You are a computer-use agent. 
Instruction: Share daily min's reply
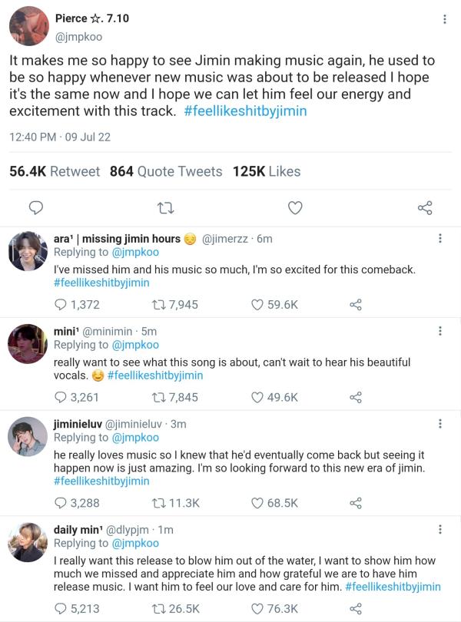click(x=356, y=608)
